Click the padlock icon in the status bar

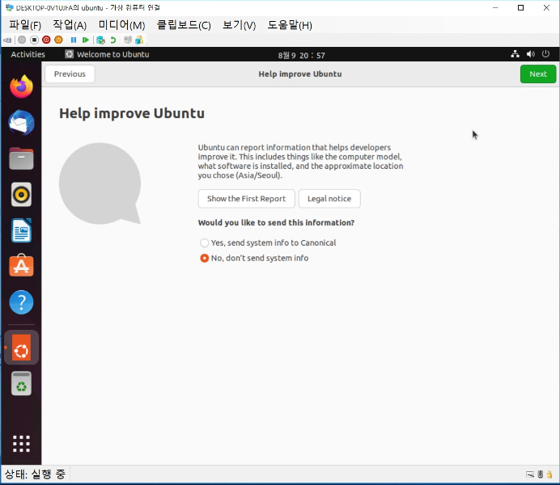[x=549, y=474]
